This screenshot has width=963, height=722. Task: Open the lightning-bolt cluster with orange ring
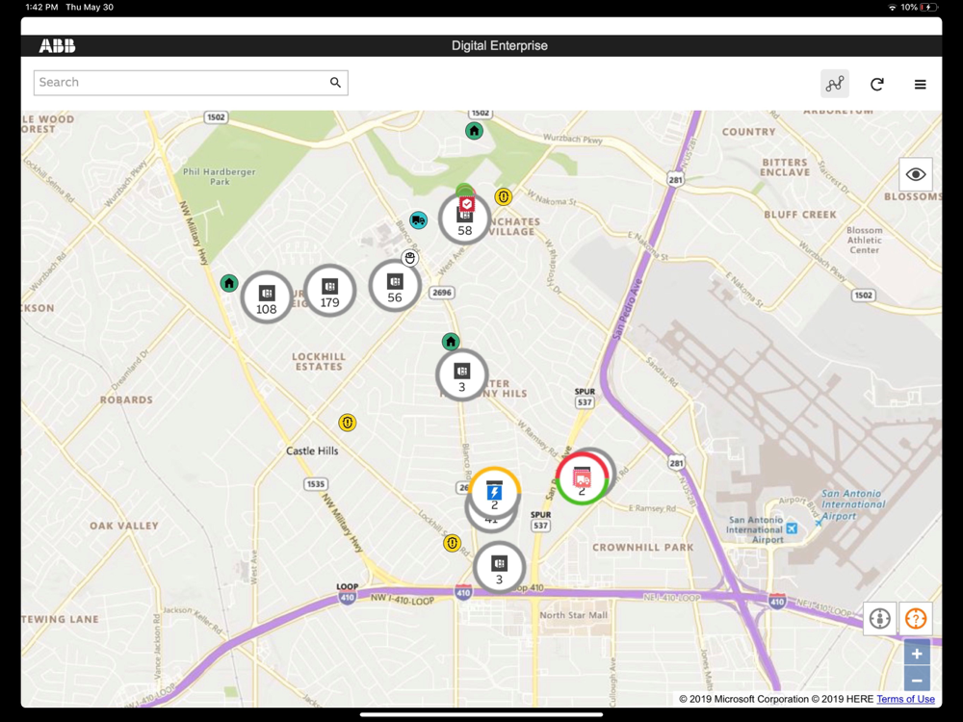point(495,492)
